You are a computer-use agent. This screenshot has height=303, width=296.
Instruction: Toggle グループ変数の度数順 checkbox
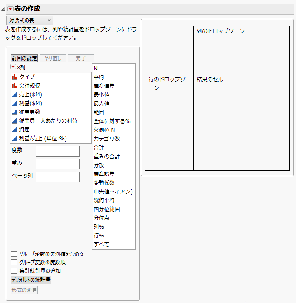point(14,262)
